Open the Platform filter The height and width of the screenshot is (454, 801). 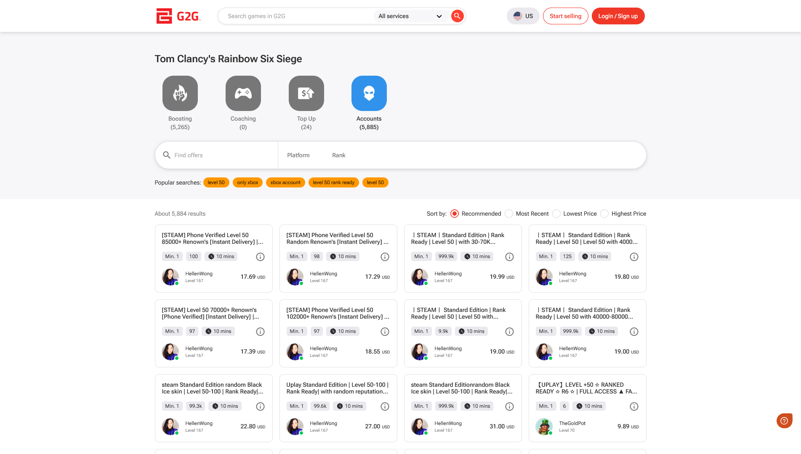(298, 155)
